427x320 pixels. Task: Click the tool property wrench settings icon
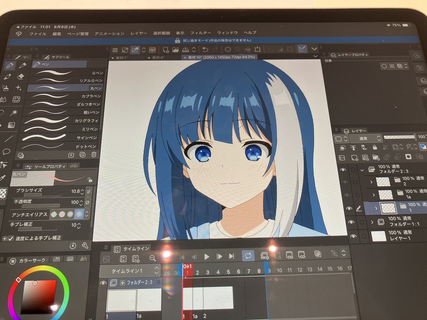[x=85, y=245]
